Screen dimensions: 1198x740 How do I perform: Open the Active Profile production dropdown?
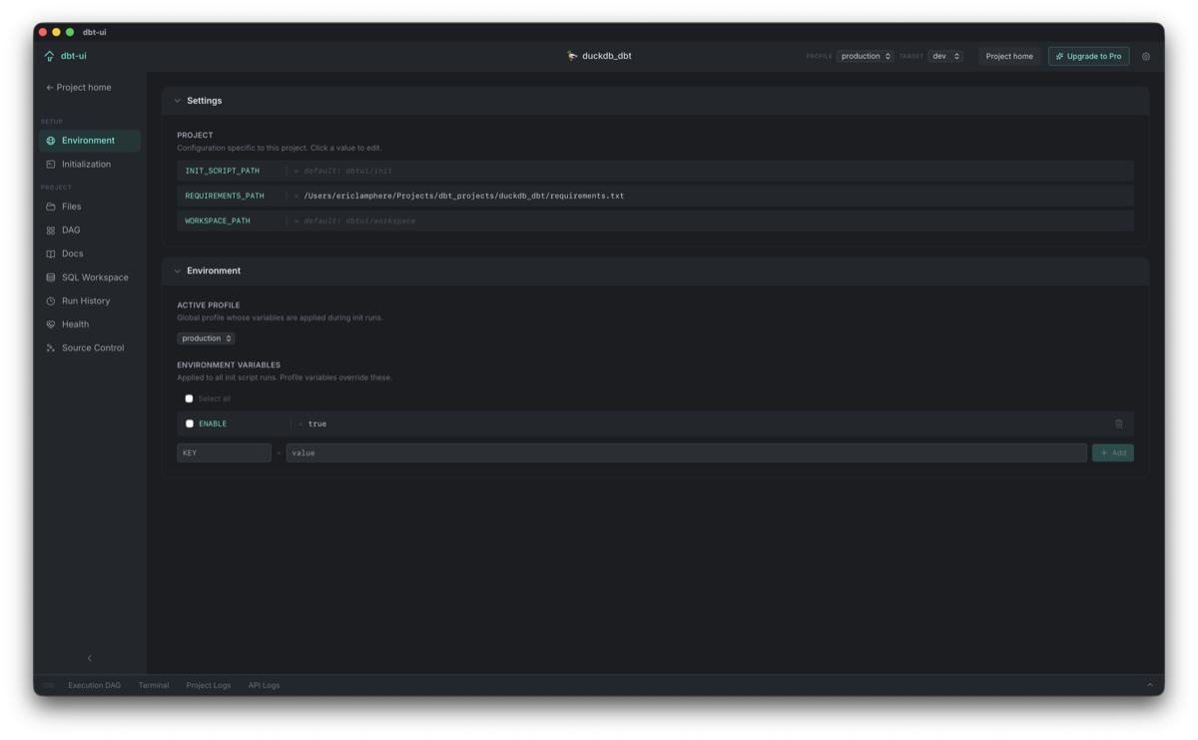[x=206, y=338]
